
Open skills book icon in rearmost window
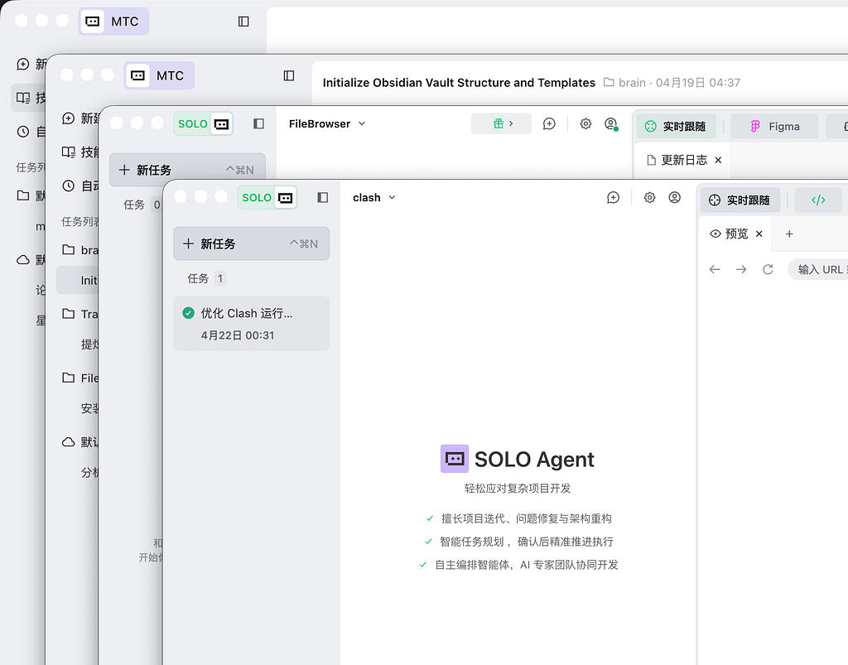click(x=22, y=98)
